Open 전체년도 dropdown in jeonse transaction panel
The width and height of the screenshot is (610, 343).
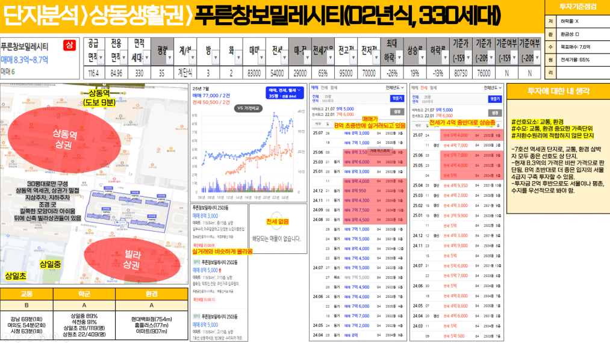coord(493,87)
